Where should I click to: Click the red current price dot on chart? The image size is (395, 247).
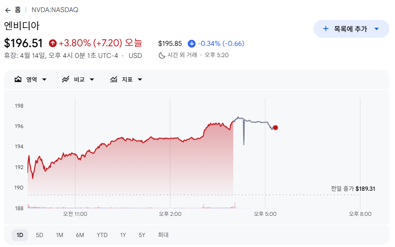click(276, 128)
